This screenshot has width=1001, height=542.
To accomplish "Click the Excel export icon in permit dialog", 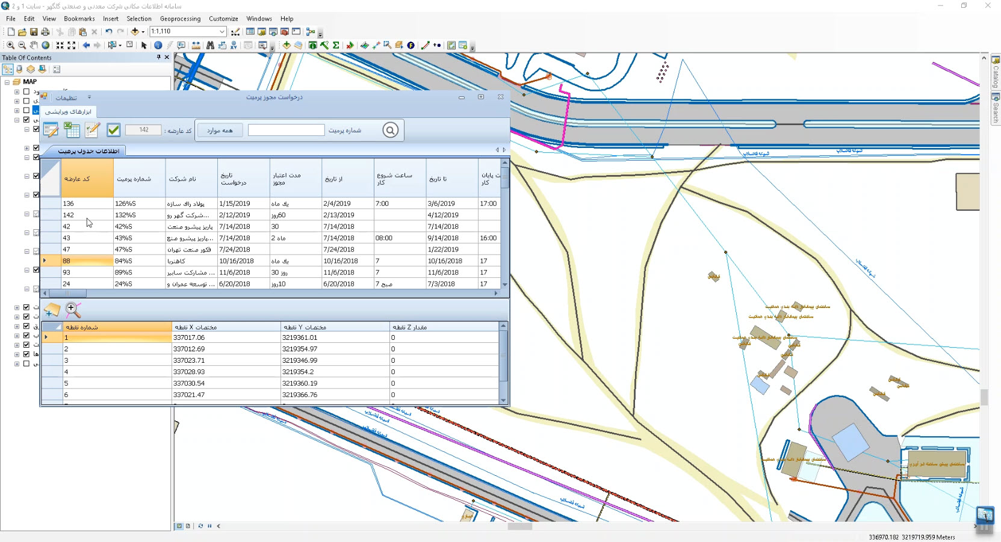I will [x=72, y=130].
